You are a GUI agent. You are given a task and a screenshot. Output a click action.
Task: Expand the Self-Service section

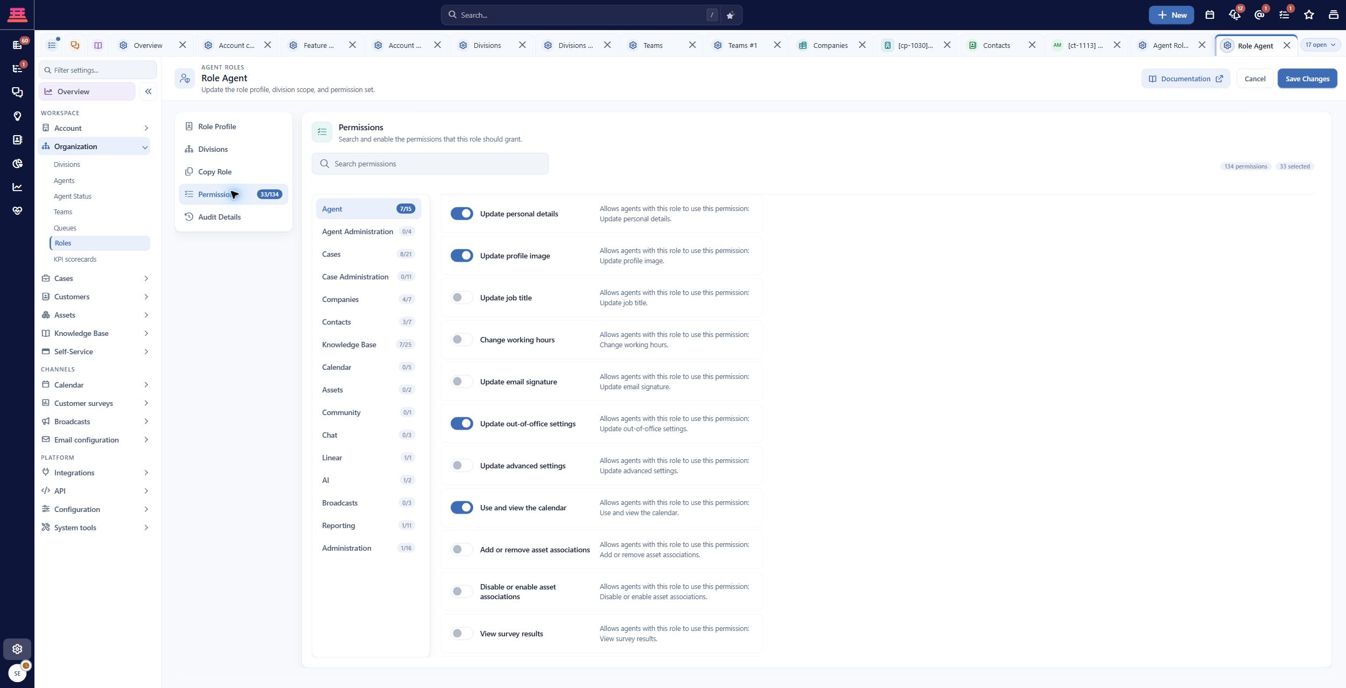[x=94, y=352]
